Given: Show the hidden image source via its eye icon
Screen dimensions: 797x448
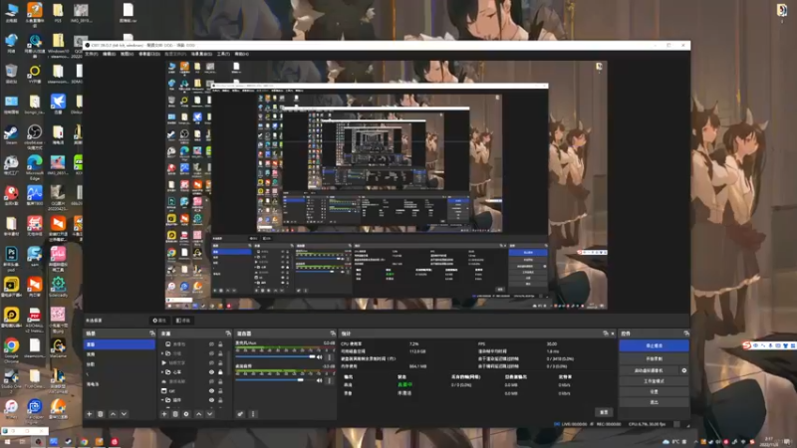Looking at the screenshot, I should pyautogui.click(x=211, y=343).
